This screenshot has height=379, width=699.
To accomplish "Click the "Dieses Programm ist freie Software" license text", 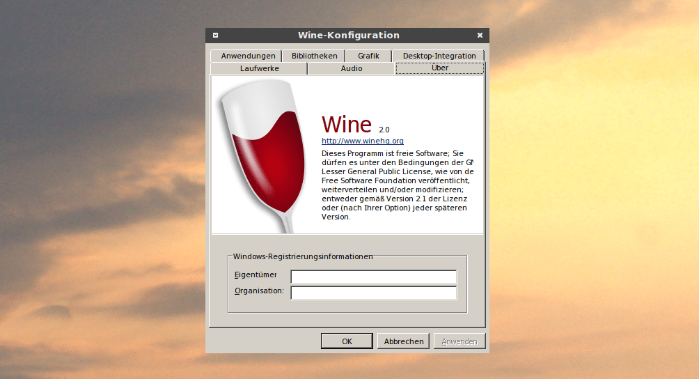I will pos(398,185).
